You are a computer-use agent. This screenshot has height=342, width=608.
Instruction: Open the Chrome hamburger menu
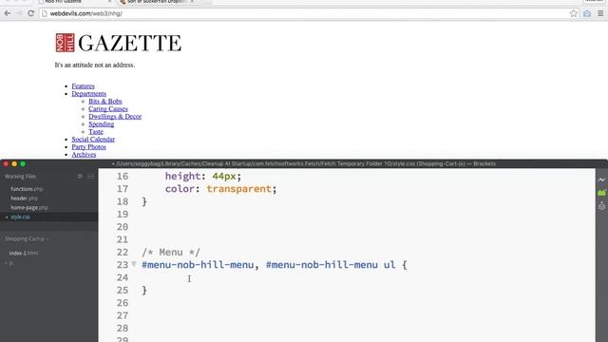pyautogui.click(x=600, y=13)
